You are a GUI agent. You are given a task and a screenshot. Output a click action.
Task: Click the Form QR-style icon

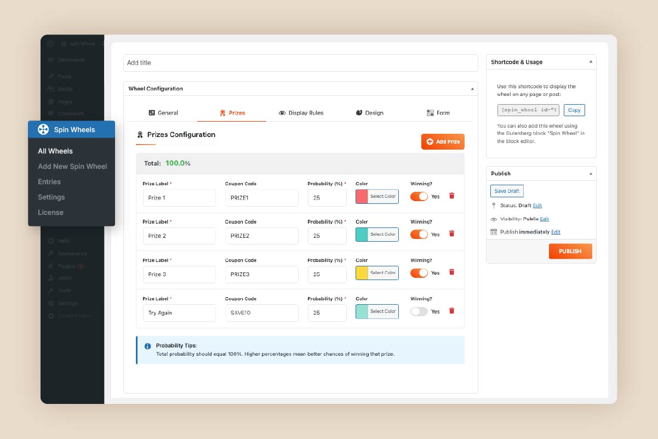pyautogui.click(x=430, y=113)
